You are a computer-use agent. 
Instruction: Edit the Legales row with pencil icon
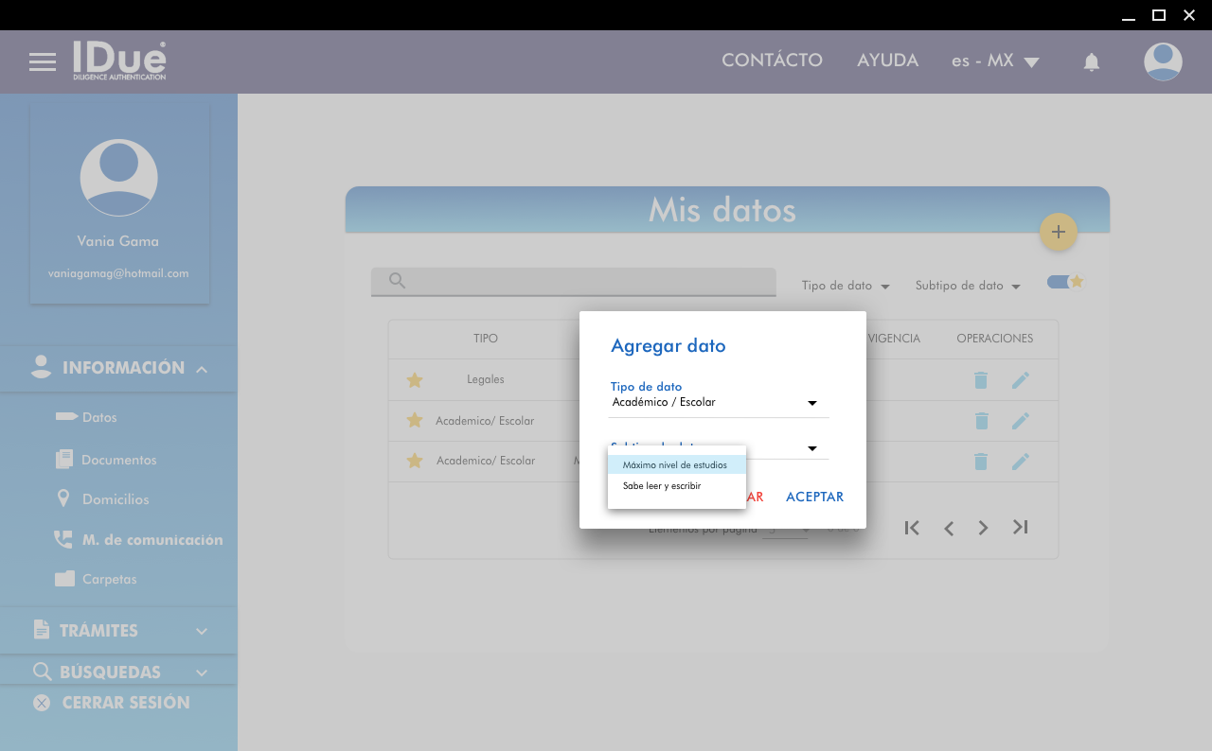(1020, 380)
